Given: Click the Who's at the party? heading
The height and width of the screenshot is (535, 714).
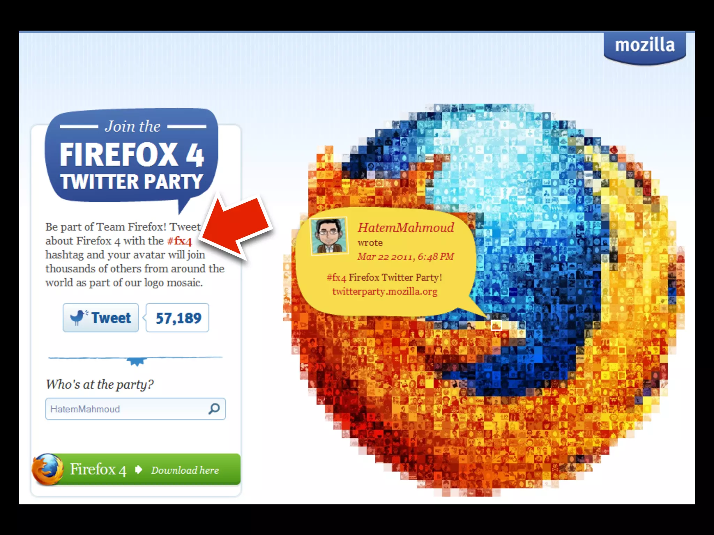Looking at the screenshot, I should [100, 385].
